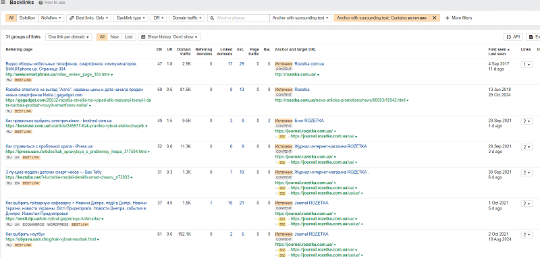Open the gagadget.com referring page URL
Image resolution: width=540 pixels, height=258 pixels.
78,102
